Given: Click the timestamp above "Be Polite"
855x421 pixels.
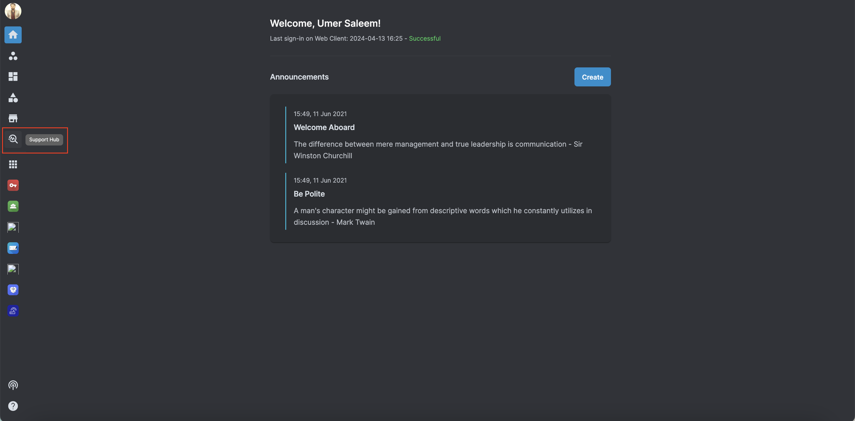Looking at the screenshot, I should [x=320, y=180].
